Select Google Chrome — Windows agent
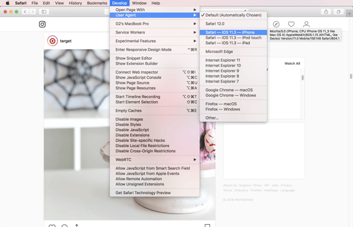Image resolution: width=353 pixels, height=227 pixels. click(x=233, y=95)
